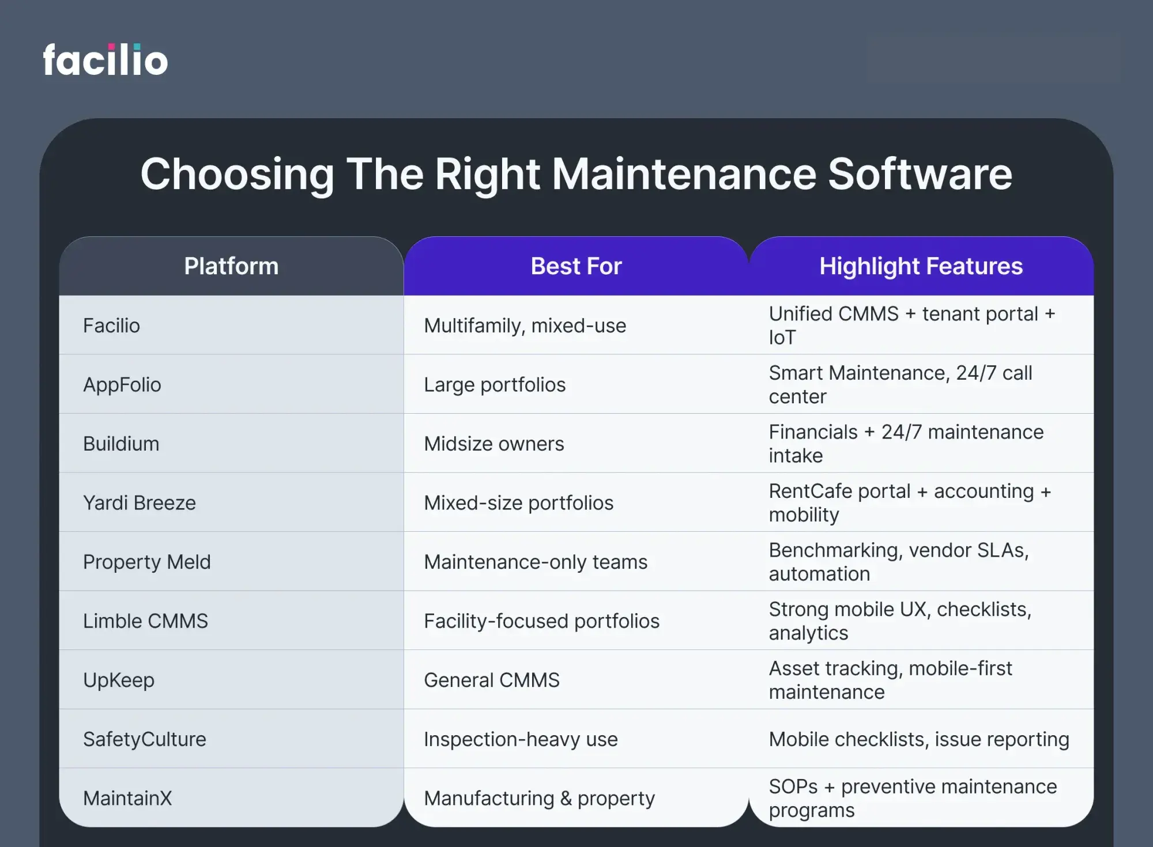Click the SafetyCulture row label
The width and height of the screenshot is (1153, 847).
(x=144, y=739)
